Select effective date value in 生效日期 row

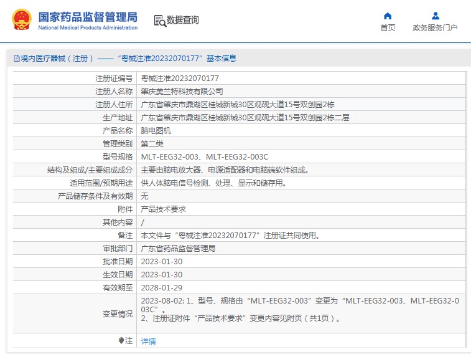(162, 275)
